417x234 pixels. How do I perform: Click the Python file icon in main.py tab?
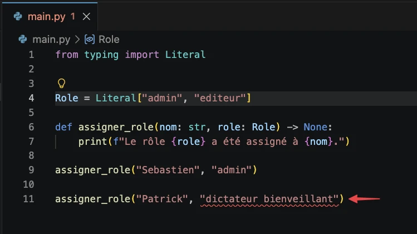point(18,17)
